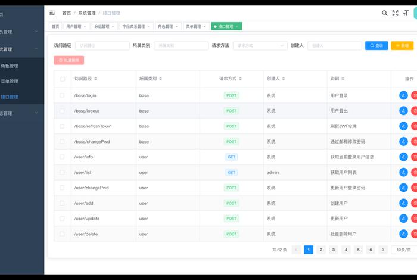
Task: Open the font size adjustment icon
Action: (406, 13)
